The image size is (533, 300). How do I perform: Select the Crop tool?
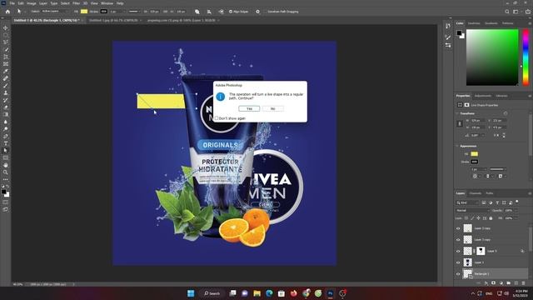6,57
